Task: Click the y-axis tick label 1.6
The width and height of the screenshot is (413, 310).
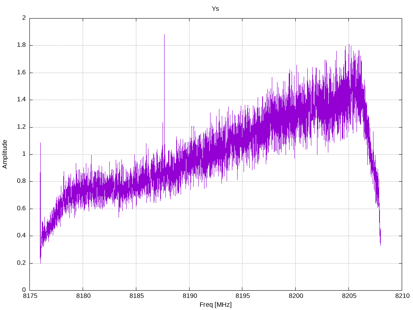Action: (21, 73)
